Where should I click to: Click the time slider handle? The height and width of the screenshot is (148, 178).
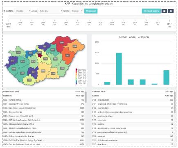pyautogui.click(x=146, y=17)
